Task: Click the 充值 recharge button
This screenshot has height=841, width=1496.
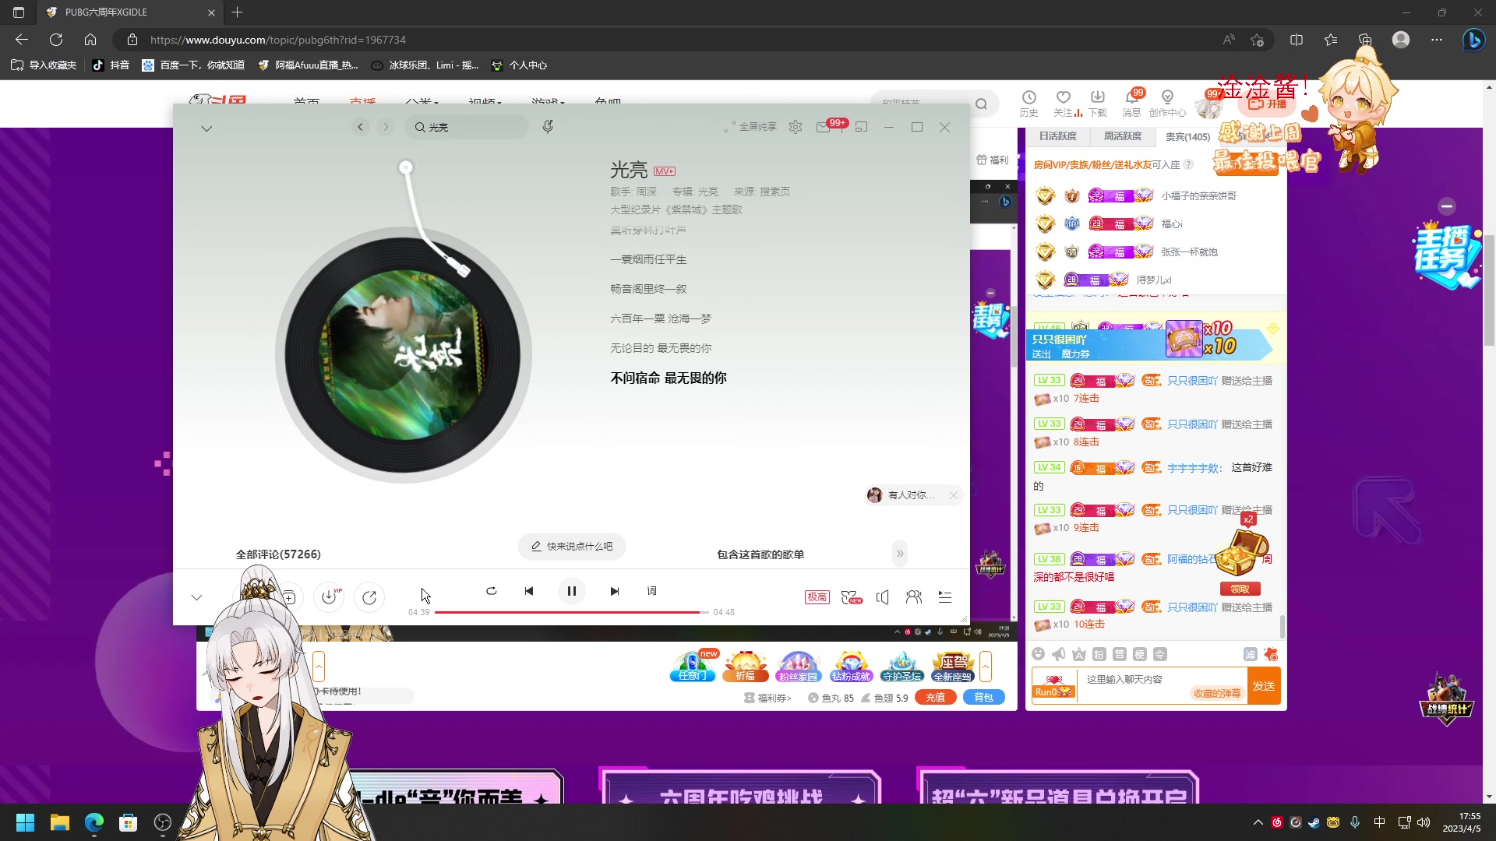Action: [x=936, y=698]
